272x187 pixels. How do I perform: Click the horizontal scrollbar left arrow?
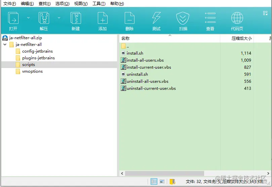(122, 173)
